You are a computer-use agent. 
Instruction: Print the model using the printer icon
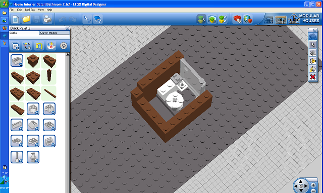[x=47, y=19]
